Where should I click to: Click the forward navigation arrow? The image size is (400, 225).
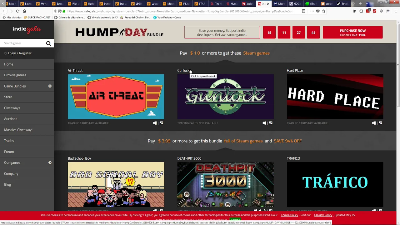(11, 11)
